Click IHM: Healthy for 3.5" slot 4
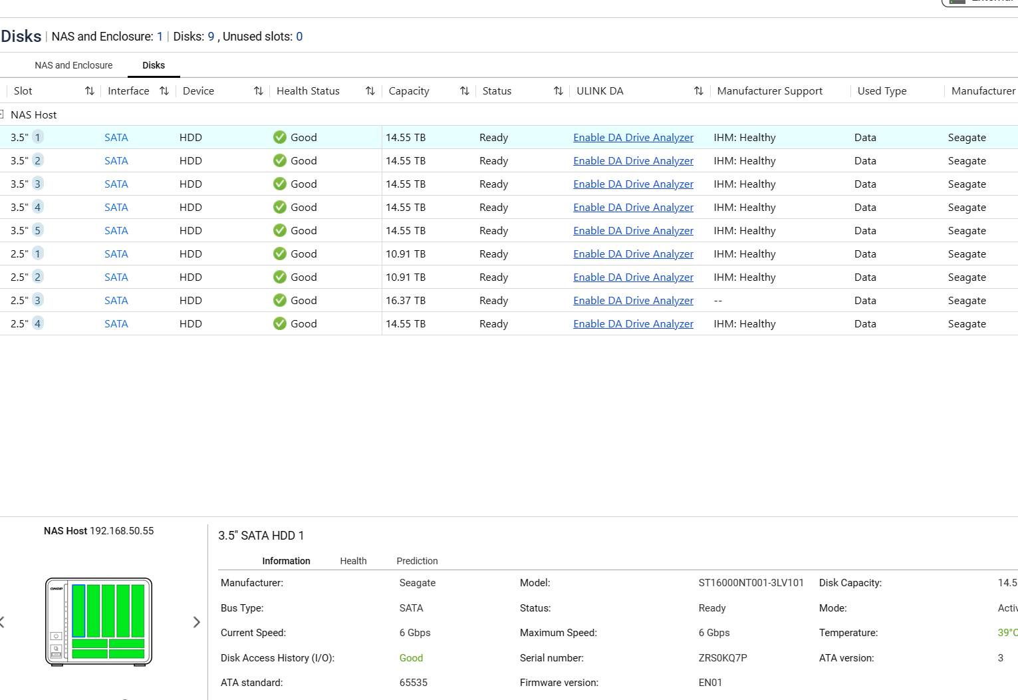Screen dimensions: 1018x700 point(745,208)
